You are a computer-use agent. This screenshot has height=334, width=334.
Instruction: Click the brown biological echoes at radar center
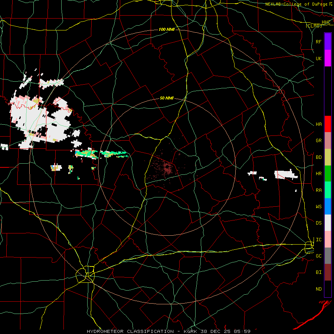pyautogui.click(x=167, y=167)
